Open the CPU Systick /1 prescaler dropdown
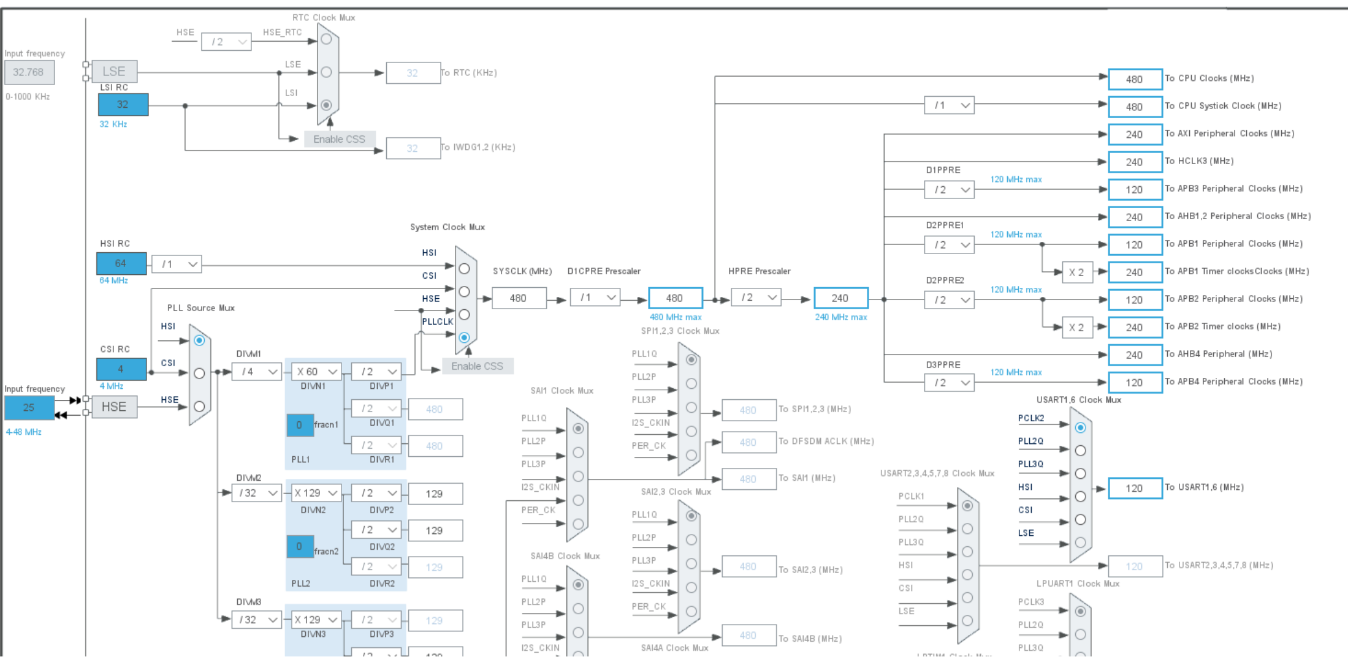1348x665 pixels. 949,105
